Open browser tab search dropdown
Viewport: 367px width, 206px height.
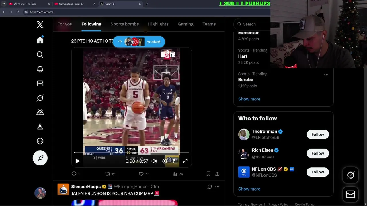4,4
